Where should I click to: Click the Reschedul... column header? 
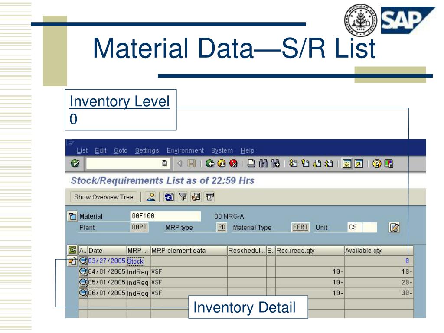coord(247,251)
